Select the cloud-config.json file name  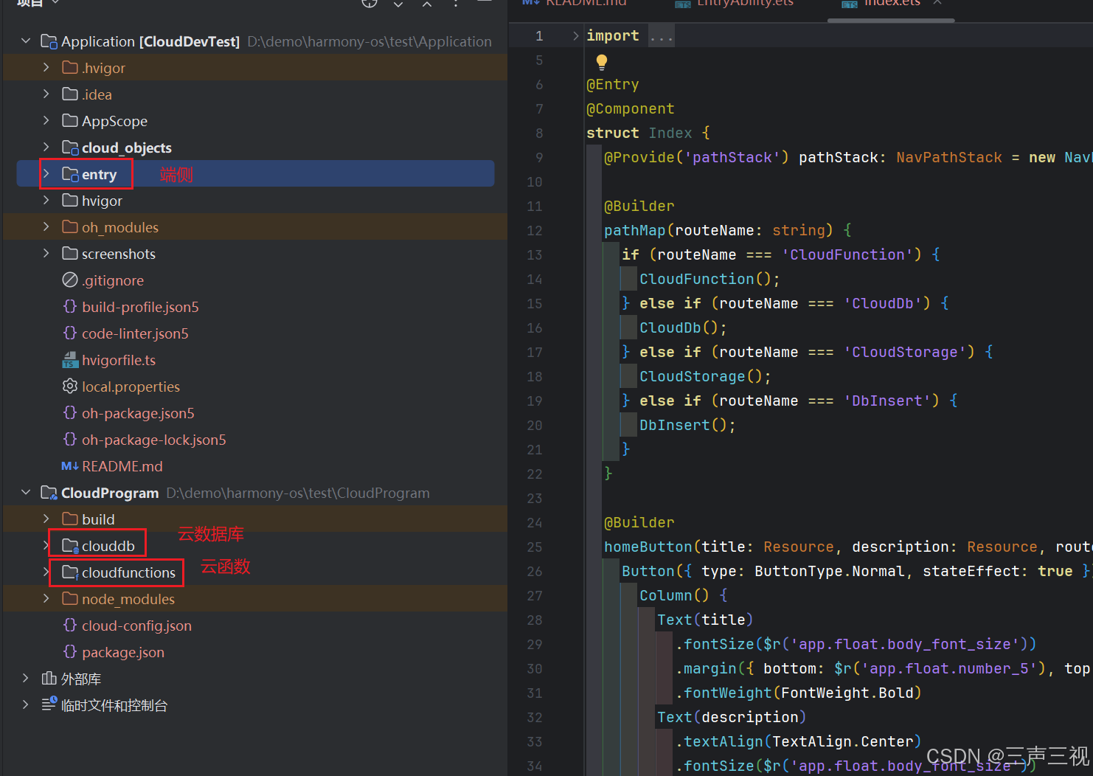(136, 626)
